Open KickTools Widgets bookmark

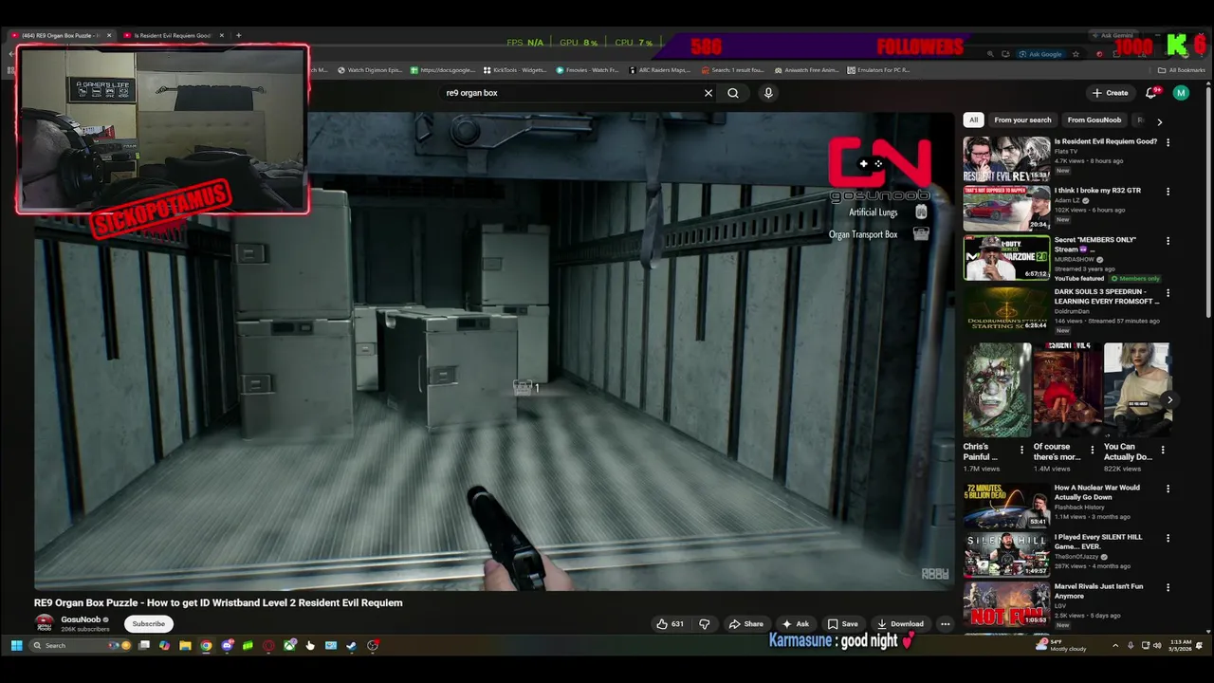[515, 70]
